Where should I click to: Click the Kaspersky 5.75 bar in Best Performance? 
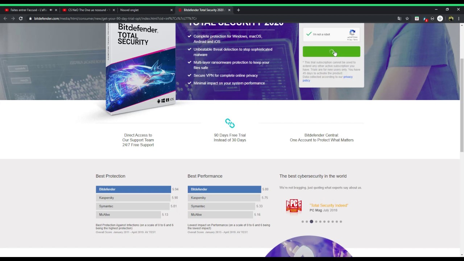pyautogui.click(x=224, y=198)
